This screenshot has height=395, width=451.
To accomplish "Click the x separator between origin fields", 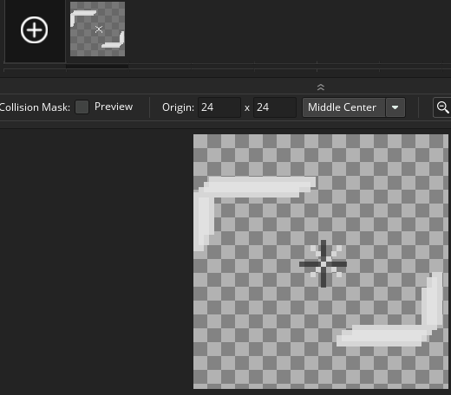I will pyautogui.click(x=247, y=108).
